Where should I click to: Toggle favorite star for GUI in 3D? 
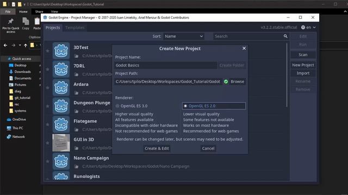pos(47,143)
